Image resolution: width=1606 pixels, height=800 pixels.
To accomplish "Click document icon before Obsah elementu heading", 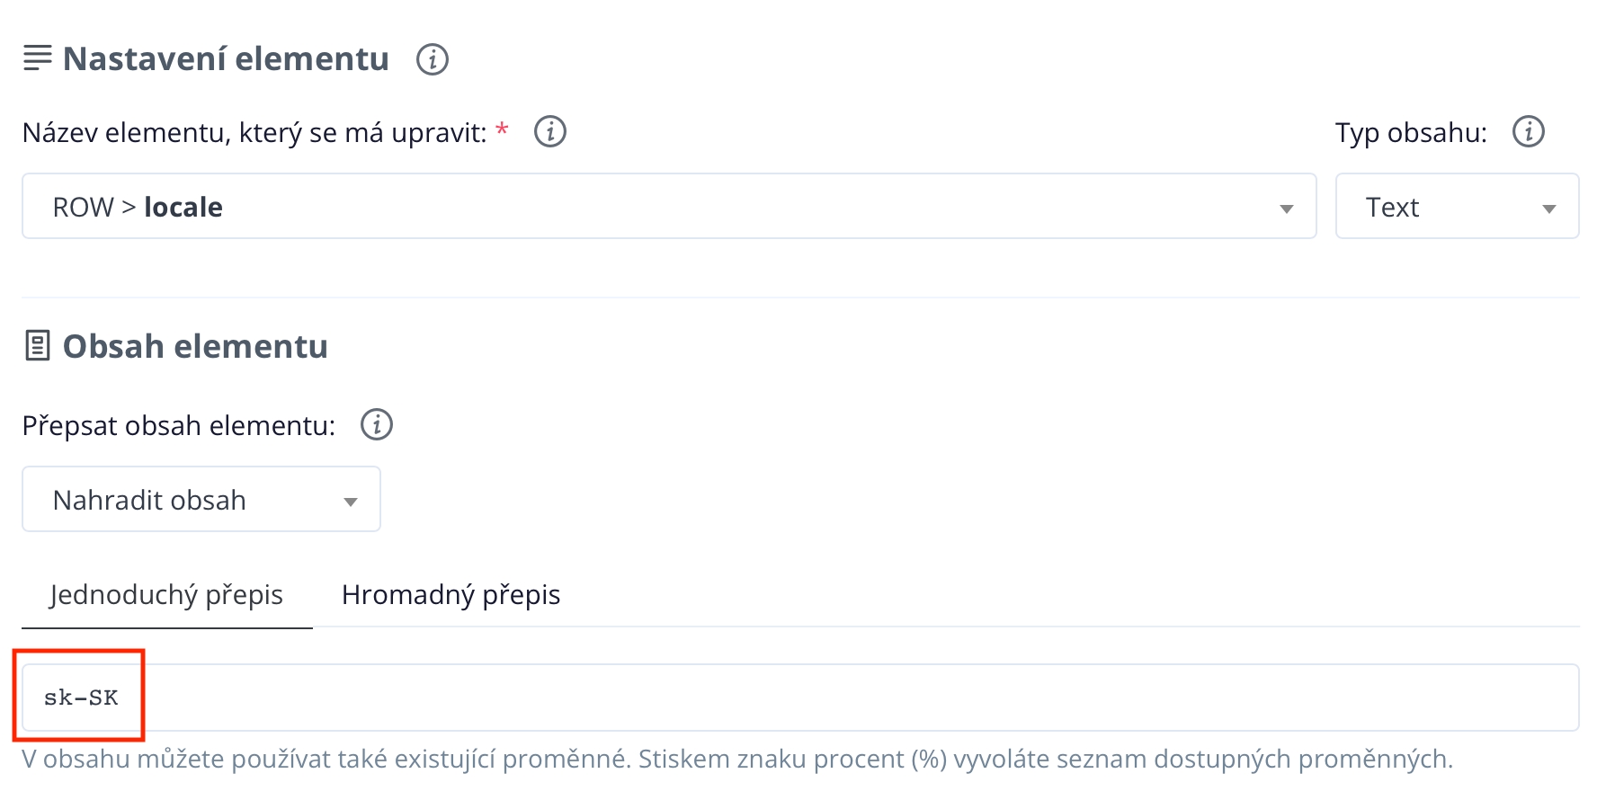I will click(37, 346).
